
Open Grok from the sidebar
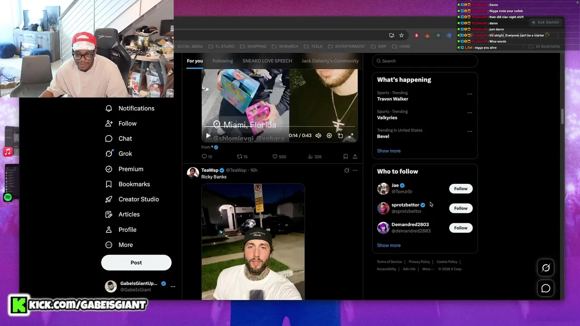pos(118,153)
